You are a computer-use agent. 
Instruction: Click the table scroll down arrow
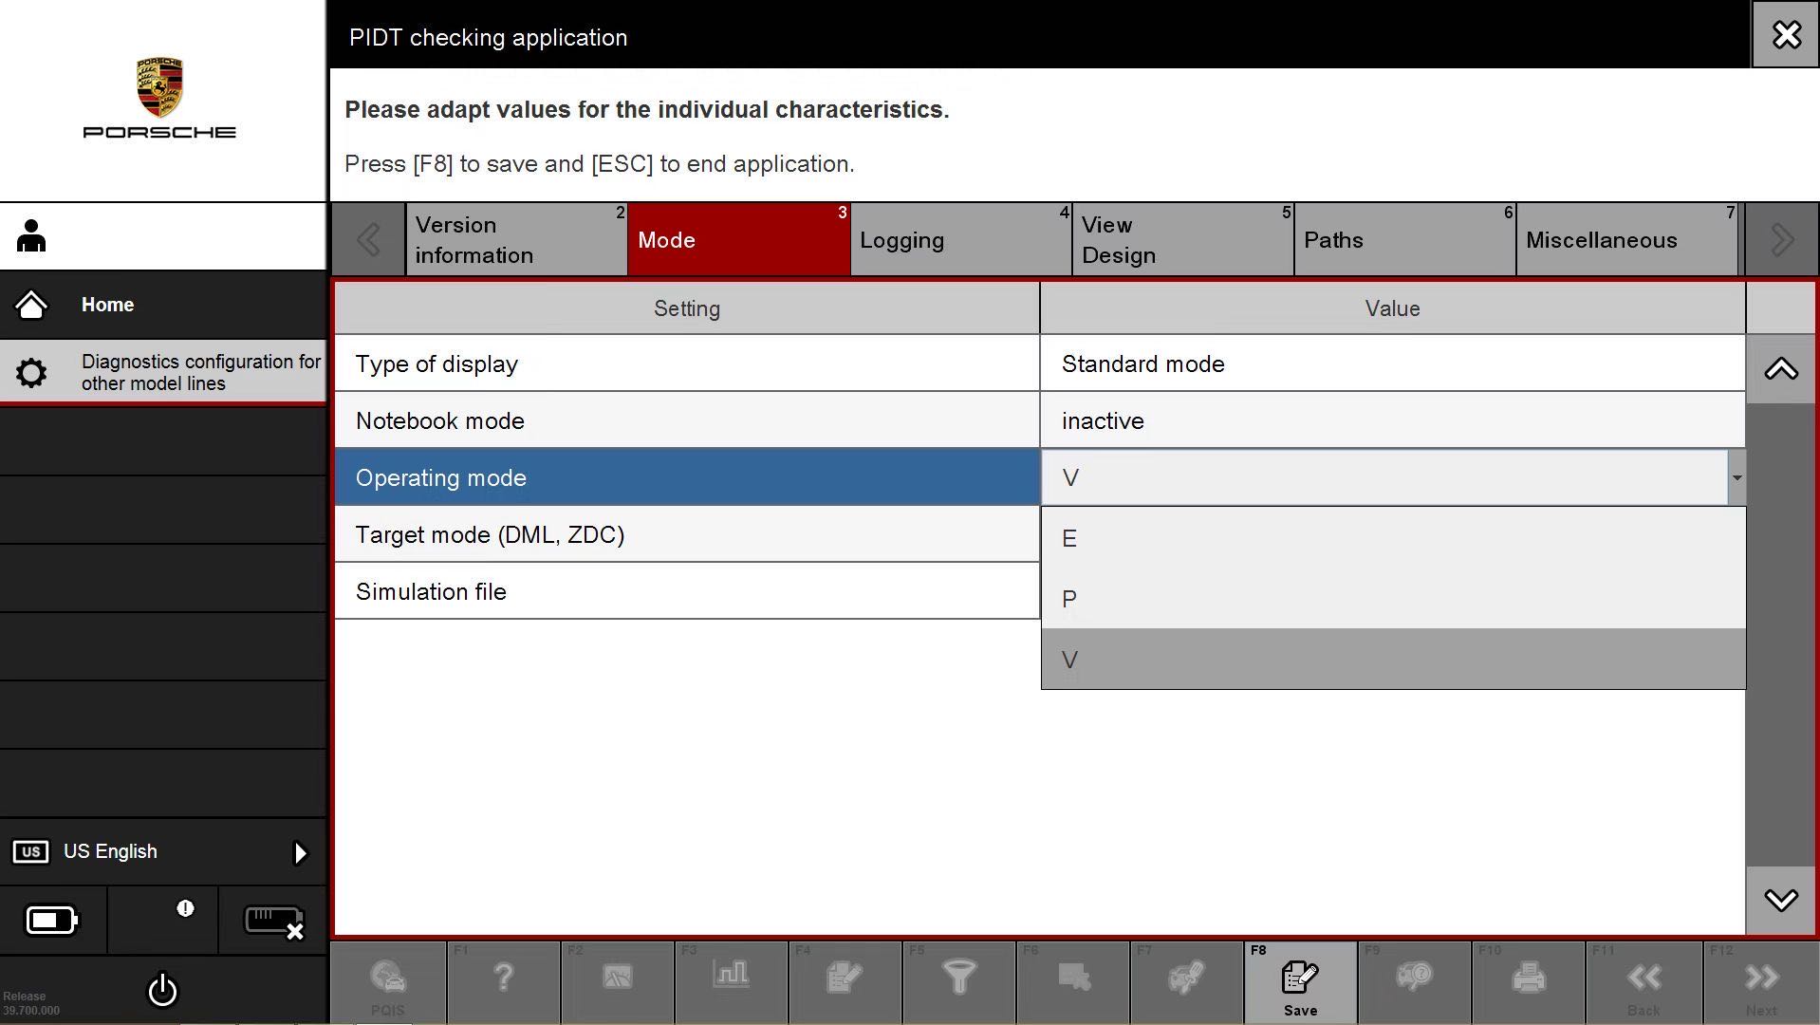(1781, 900)
